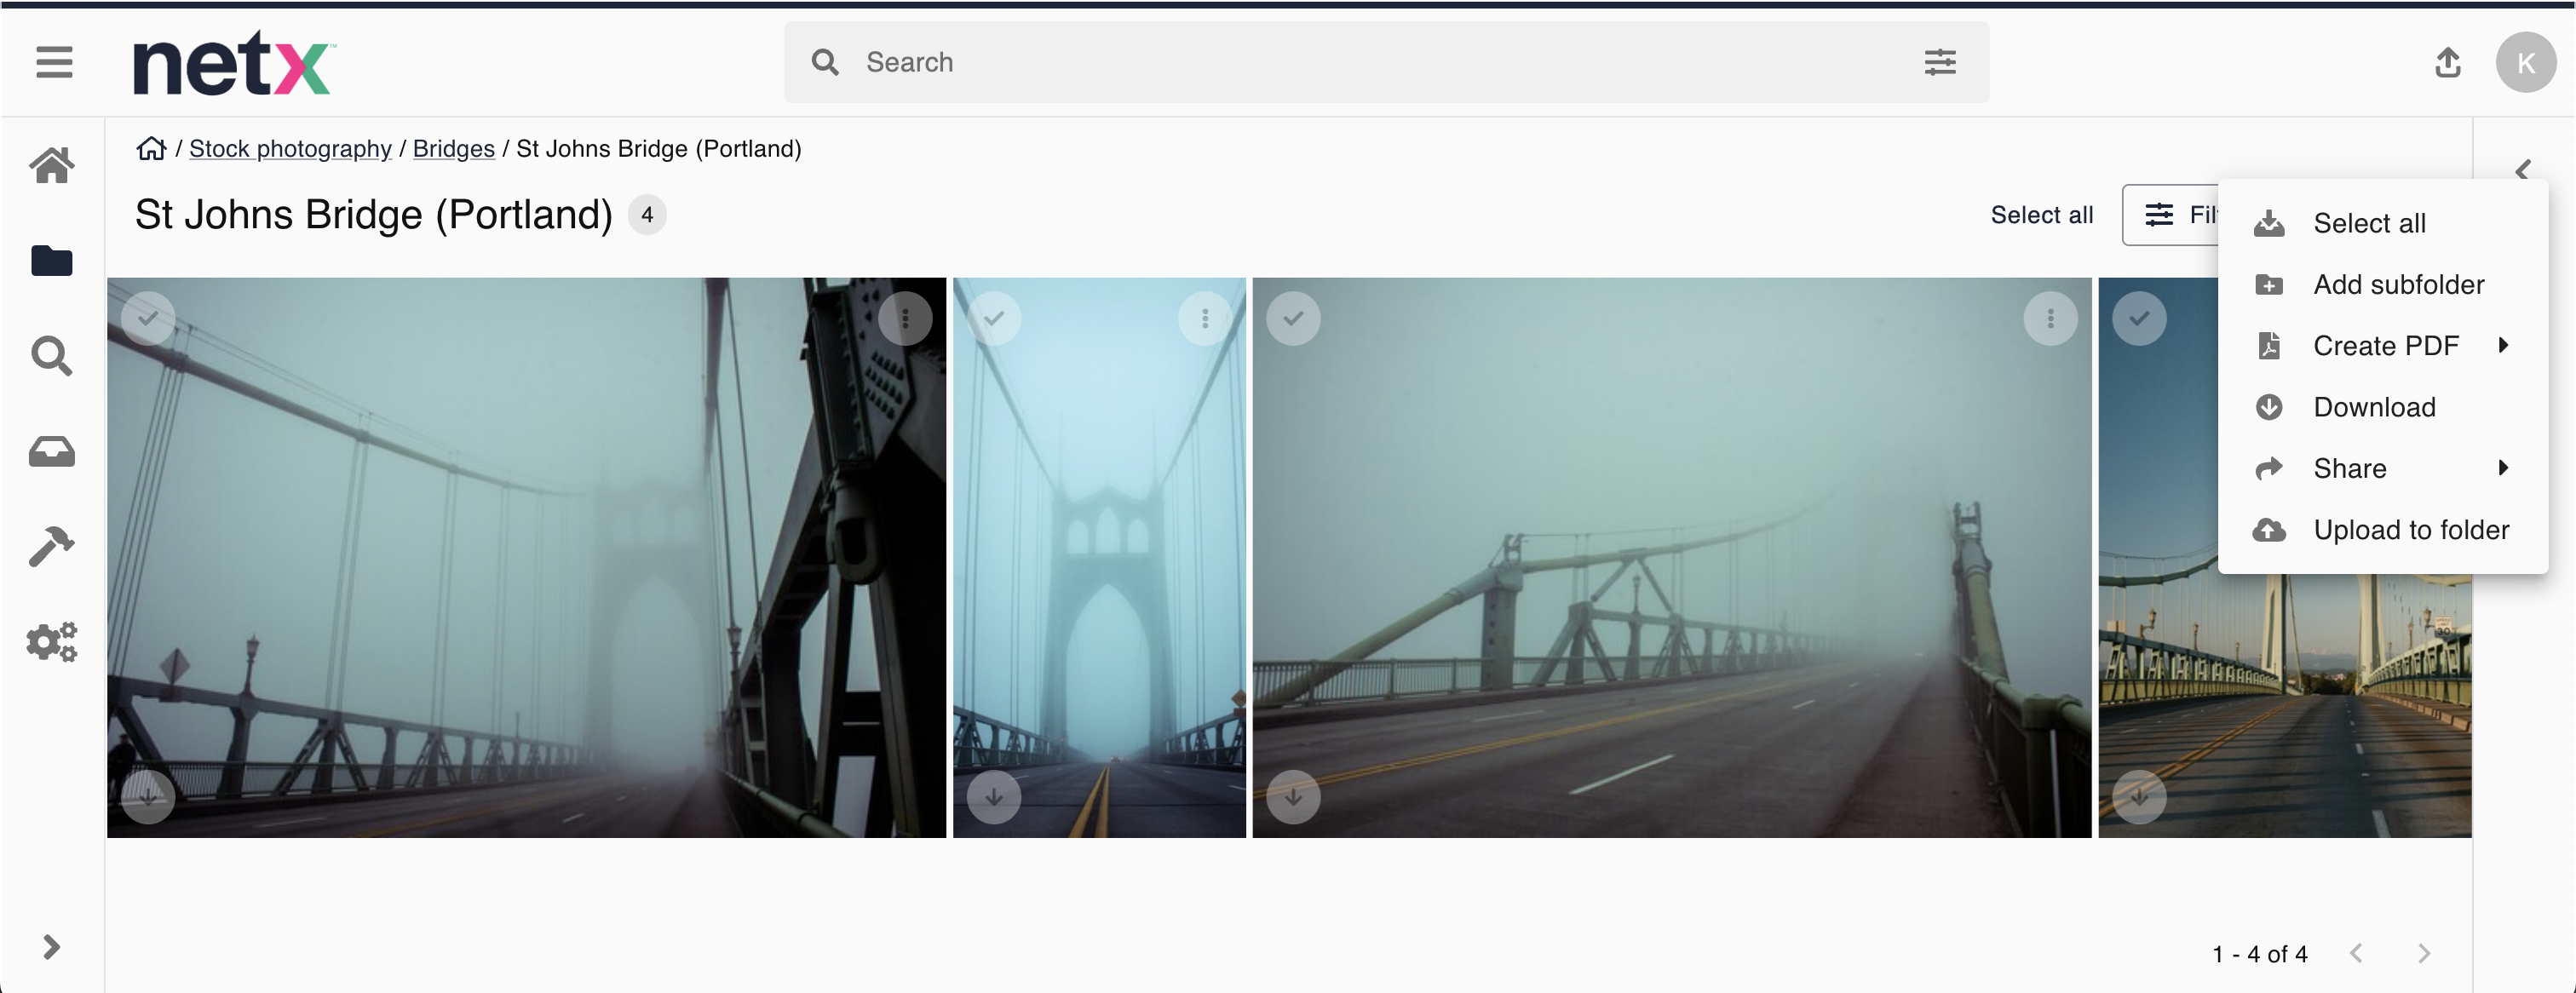The image size is (2576, 993).
Task: Go to Home in left sidebar
Action: 52,165
